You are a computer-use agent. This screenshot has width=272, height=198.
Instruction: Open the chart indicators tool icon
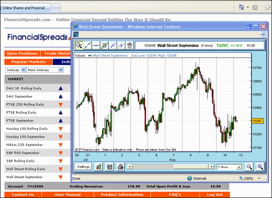point(104,46)
